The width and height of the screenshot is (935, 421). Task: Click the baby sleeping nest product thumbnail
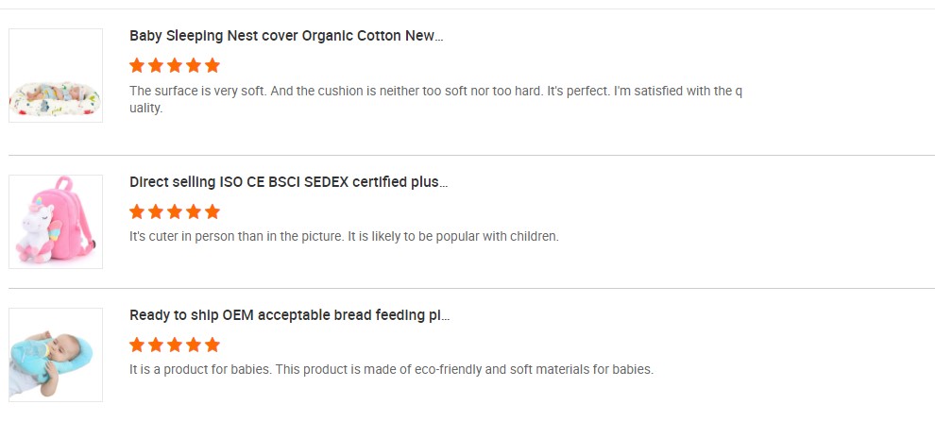pyautogui.click(x=56, y=76)
